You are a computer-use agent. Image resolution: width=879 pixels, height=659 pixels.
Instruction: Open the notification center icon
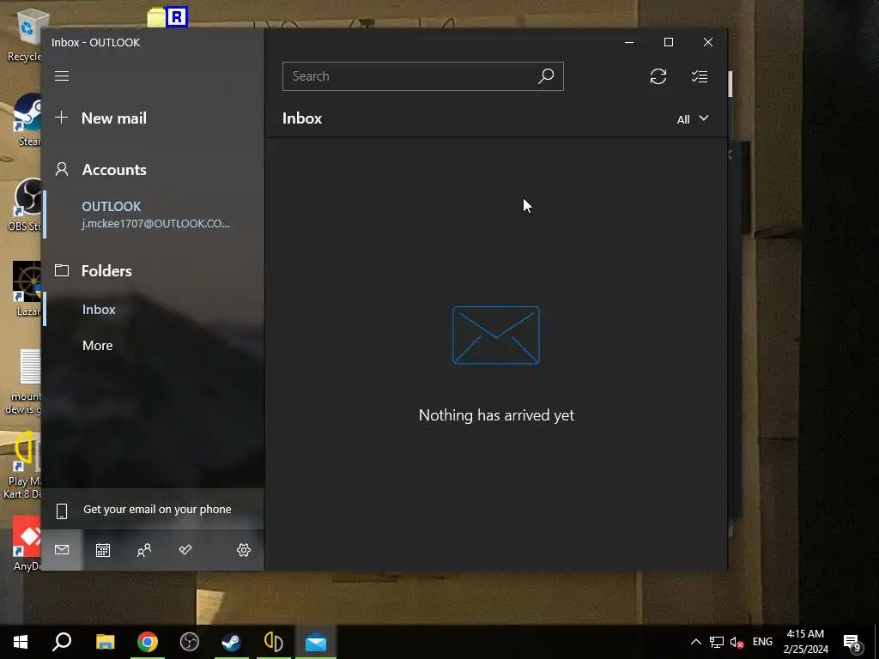(852, 642)
